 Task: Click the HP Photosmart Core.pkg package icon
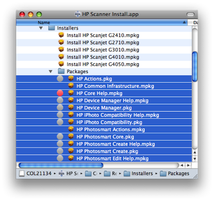pyautogui.click(x=71, y=137)
